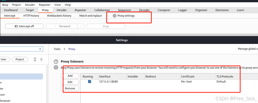Open the Organizer tab

[x=201, y=10]
